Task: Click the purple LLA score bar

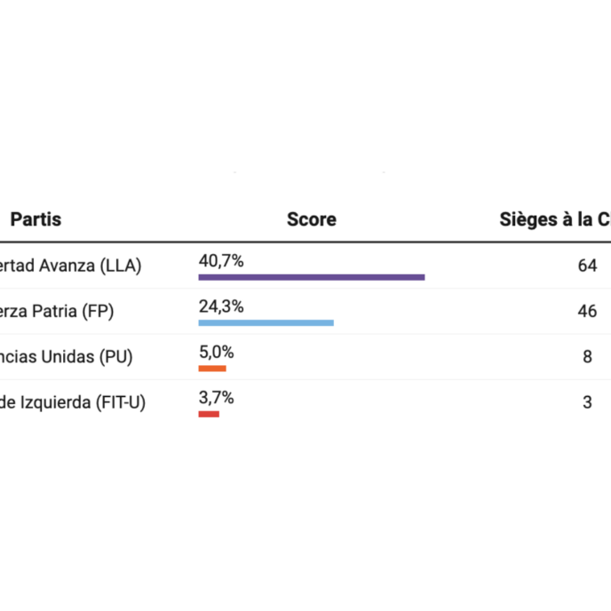Action: (x=311, y=277)
